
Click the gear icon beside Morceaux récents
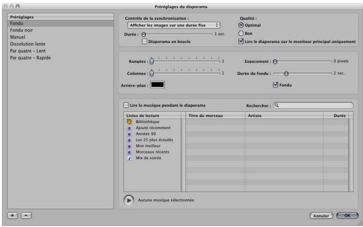pos(130,152)
